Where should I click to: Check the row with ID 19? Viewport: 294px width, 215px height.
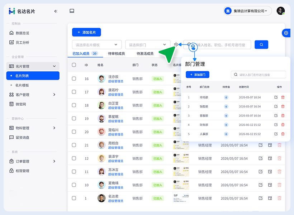point(74,119)
